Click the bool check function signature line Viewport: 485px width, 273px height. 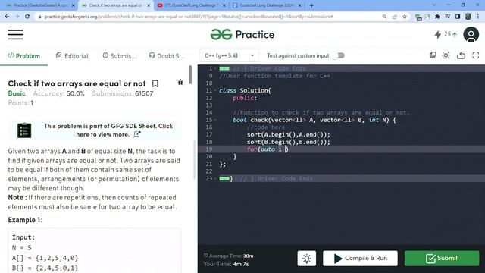pos(314,120)
